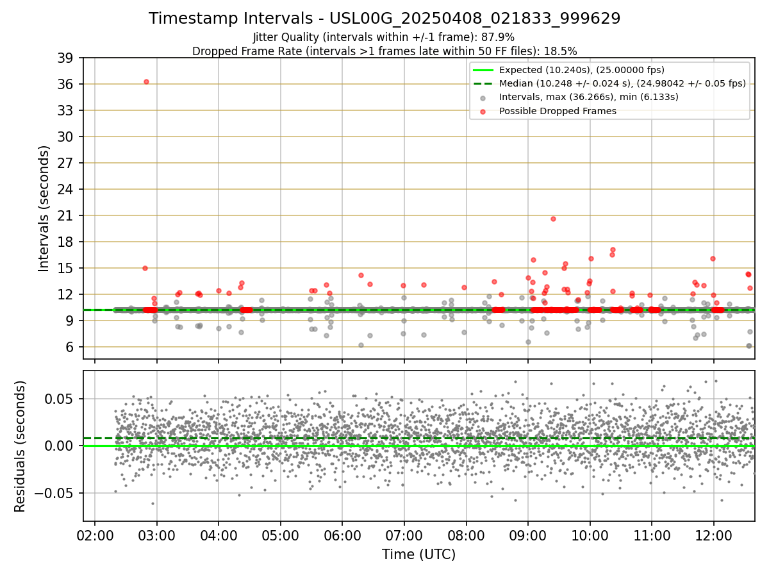This screenshot has height=577, width=769.
Task: Click the 'Intervals (seconds)' y-axis label
Action: point(44,208)
